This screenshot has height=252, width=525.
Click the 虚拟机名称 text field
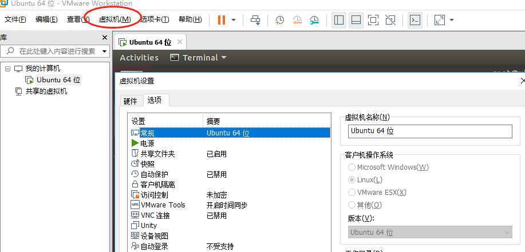click(430, 131)
